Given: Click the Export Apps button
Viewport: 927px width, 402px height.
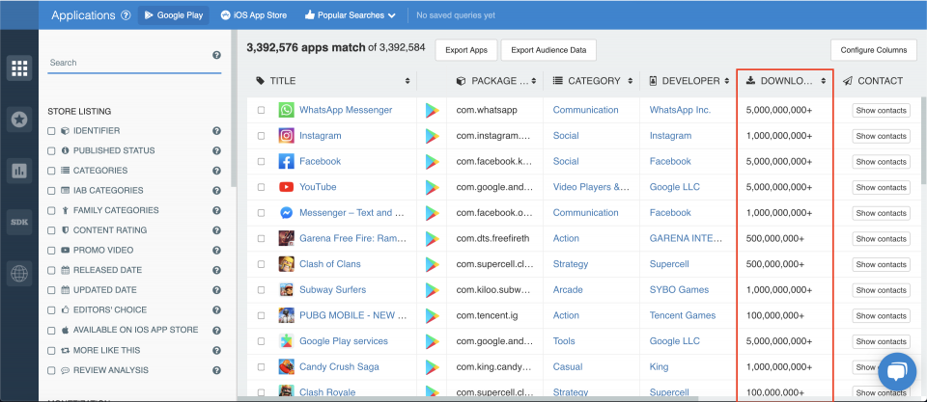Looking at the screenshot, I should 466,50.
